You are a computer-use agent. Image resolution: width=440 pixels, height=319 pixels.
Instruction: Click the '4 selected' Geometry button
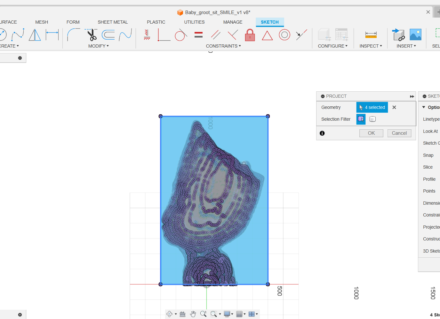(x=372, y=107)
